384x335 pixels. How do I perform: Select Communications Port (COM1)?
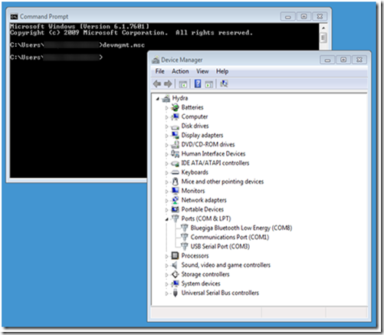click(230, 237)
